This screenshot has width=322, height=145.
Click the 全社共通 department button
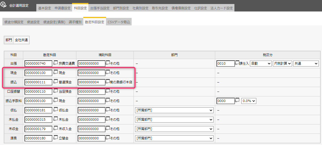21,40
